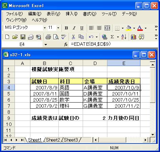This screenshot has height=152, width=160.
Task: Expand the font name dropdown
Action: click(45, 28)
